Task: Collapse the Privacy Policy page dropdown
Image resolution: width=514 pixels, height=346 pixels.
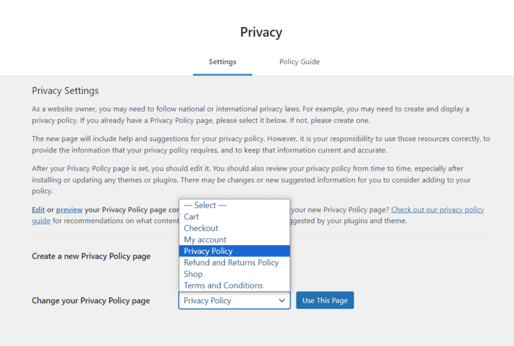Action: pos(234,300)
